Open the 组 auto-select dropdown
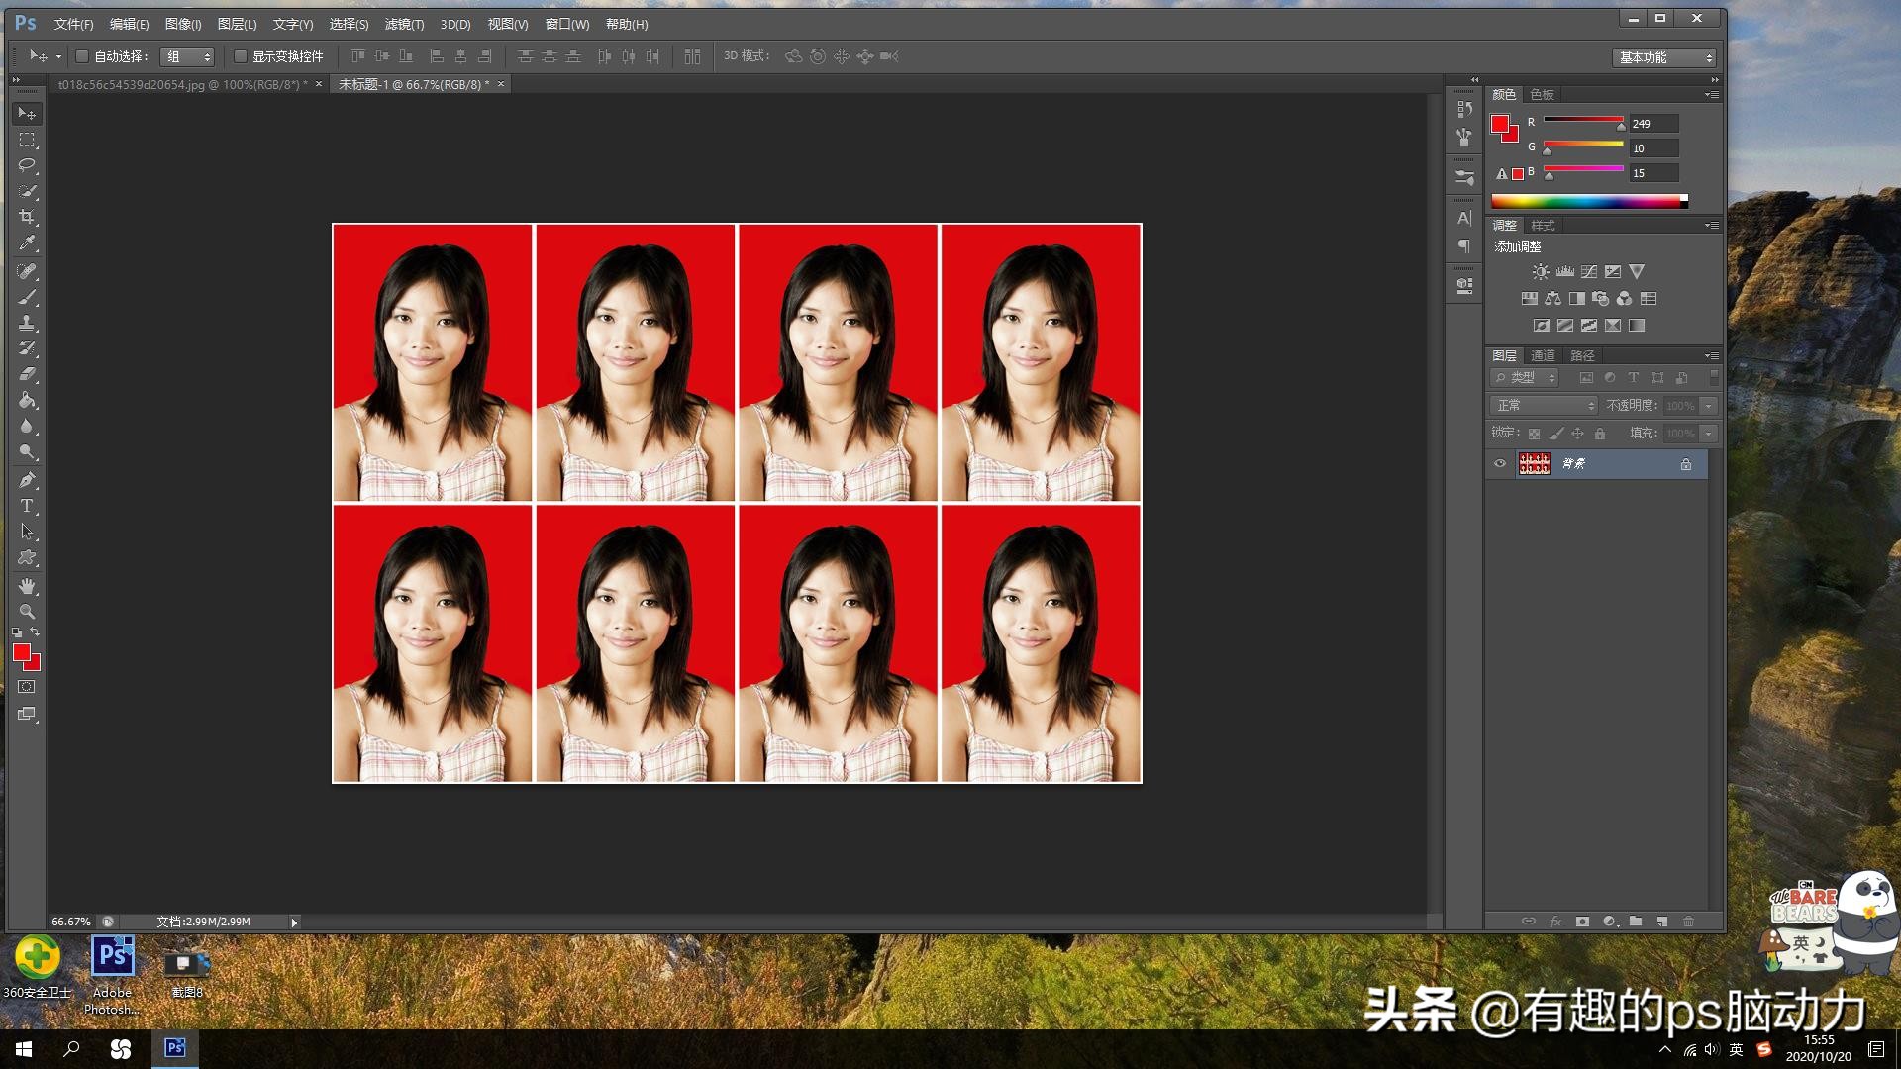Screen dimensions: 1901x1069 pos(187,56)
